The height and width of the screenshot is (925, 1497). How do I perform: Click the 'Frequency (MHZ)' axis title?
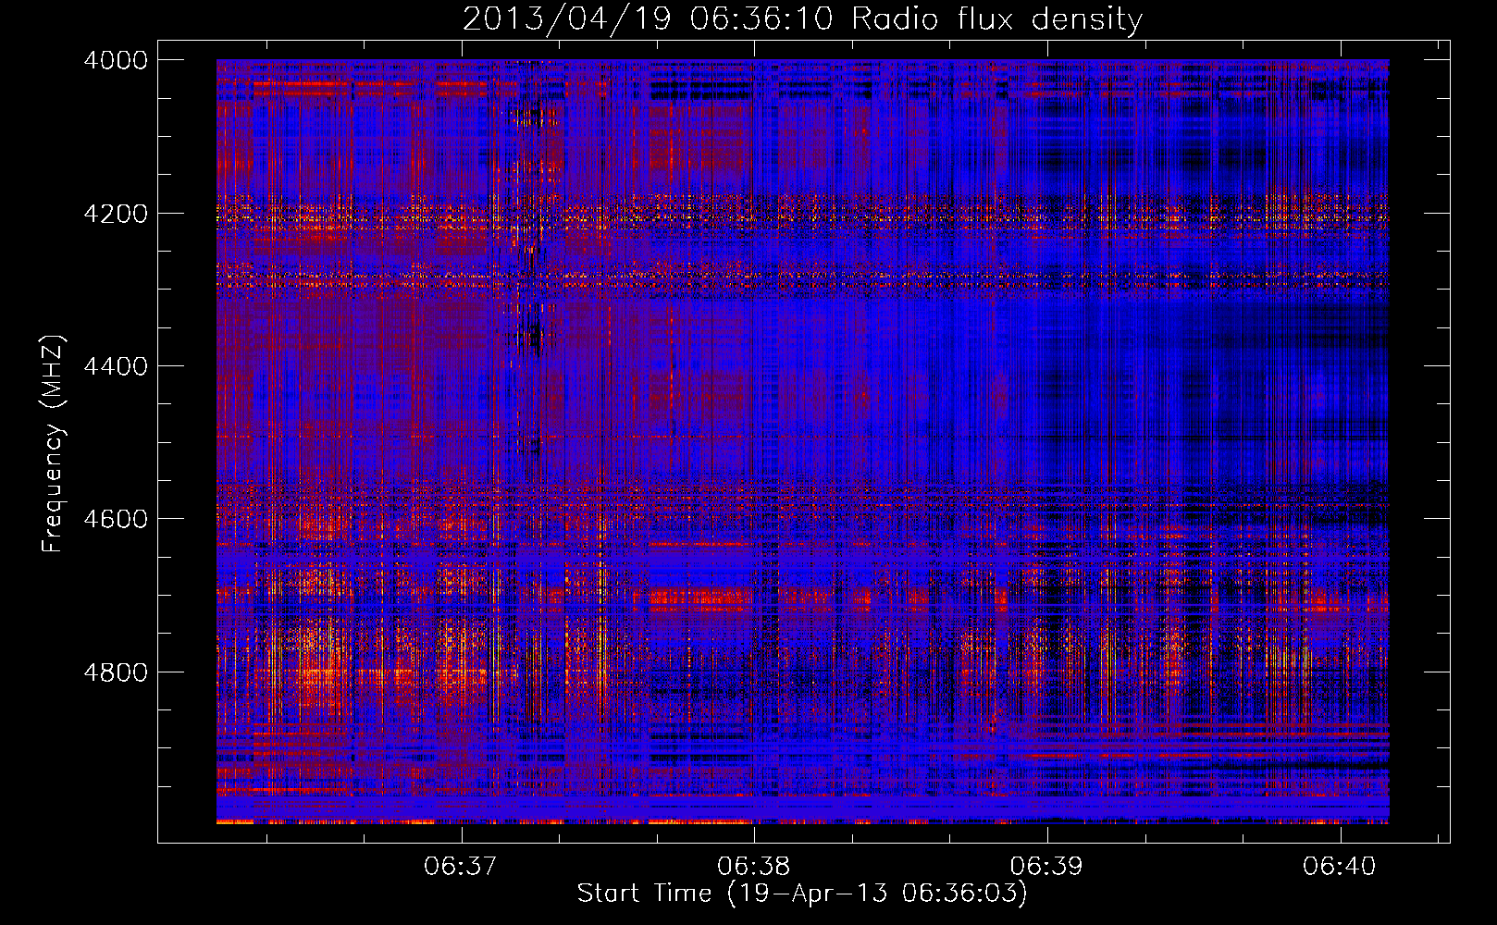pos(54,444)
